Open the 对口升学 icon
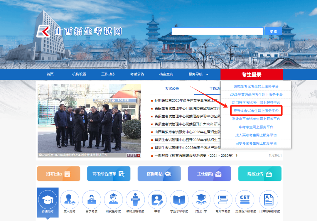The image size is (317, 221). point(201,199)
